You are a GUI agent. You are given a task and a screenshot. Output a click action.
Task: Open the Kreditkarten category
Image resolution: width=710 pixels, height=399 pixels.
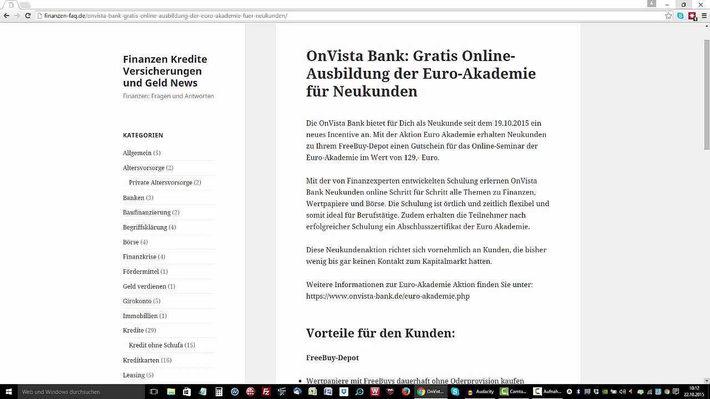(141, 360)
